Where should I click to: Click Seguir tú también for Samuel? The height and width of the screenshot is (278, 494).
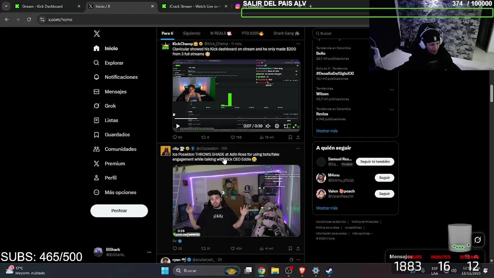tap(375, 161)
